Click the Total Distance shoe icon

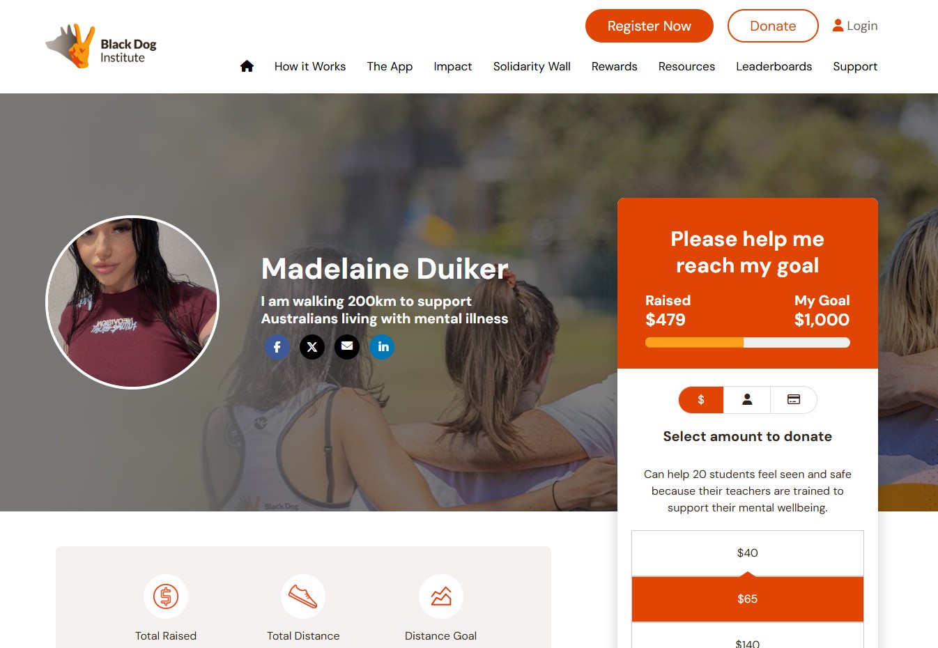(x=303, y=596)
